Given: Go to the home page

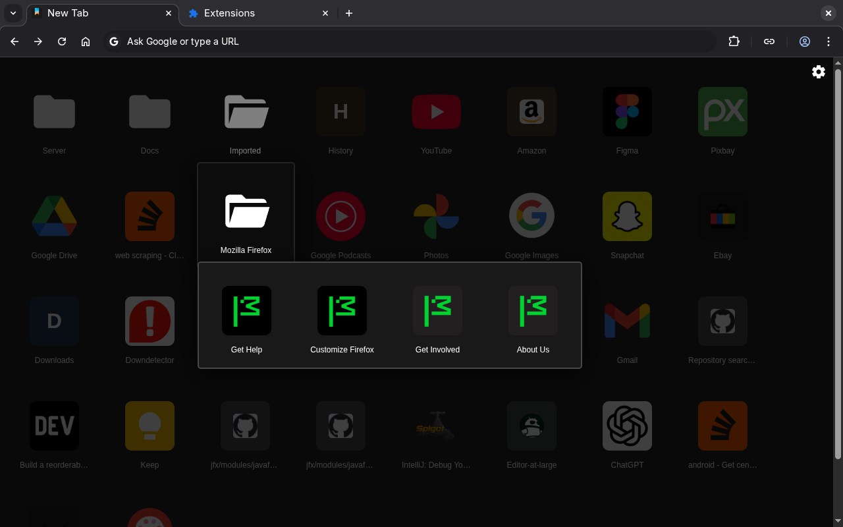Looking at the screenshot, I should pos(86,42).
